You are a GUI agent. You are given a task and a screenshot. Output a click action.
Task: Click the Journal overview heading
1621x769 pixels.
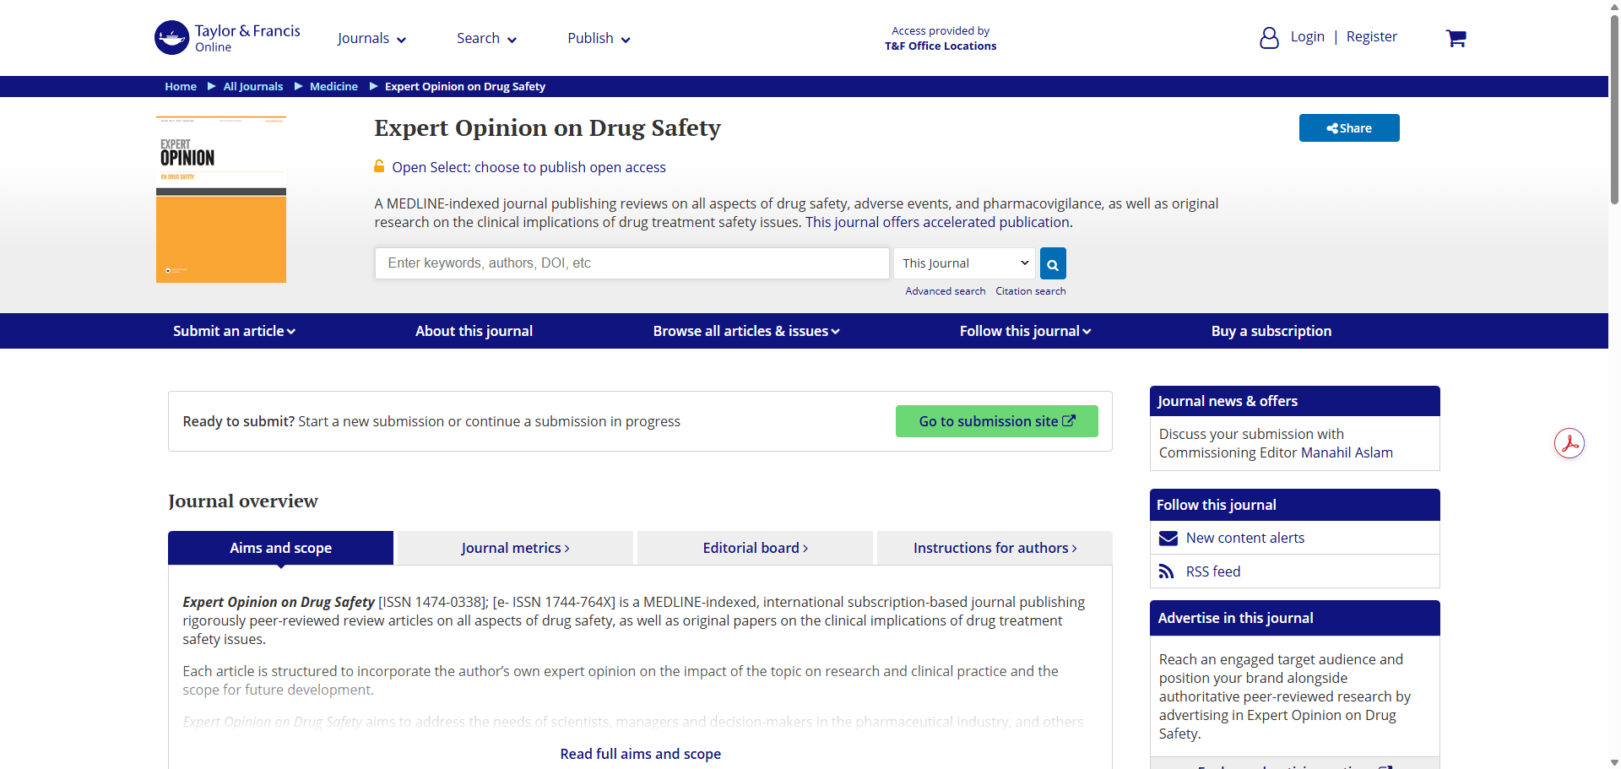pos(243,501)
